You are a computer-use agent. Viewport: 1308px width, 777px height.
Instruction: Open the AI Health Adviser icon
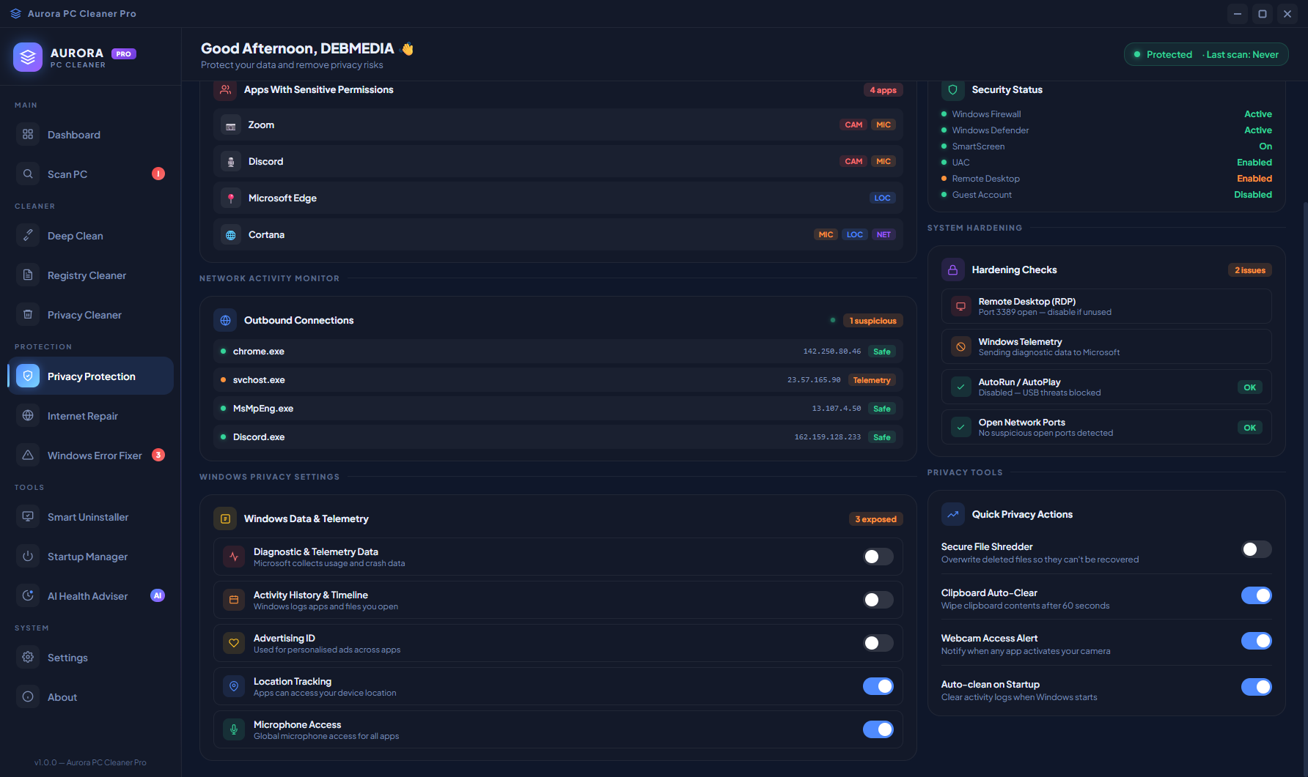28,595
